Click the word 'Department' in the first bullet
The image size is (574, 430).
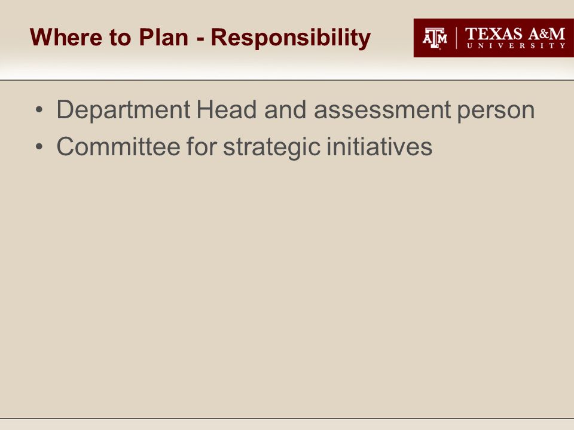pyautogui.click(x=123, y=110)
